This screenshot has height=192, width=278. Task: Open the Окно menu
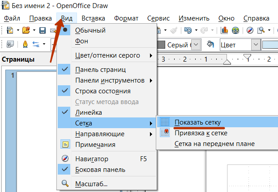pos(227,18)
